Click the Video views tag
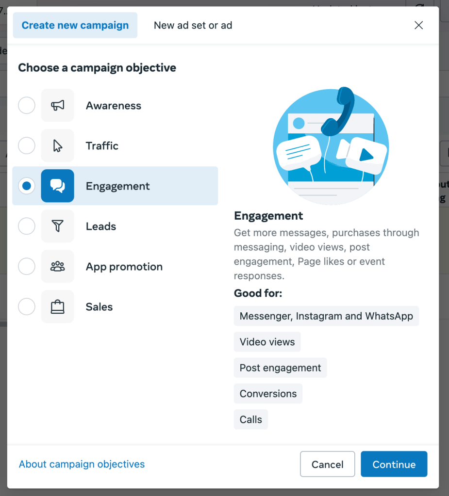Image resolution: width=449 pixels, height=496 pixels. point(267,342)
